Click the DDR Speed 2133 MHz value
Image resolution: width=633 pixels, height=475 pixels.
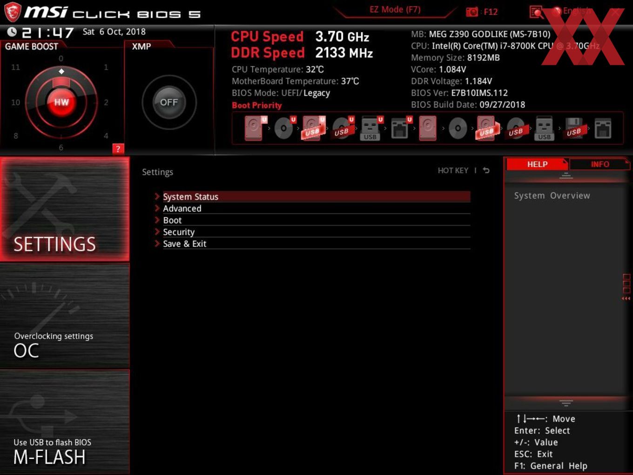[344, 53]
